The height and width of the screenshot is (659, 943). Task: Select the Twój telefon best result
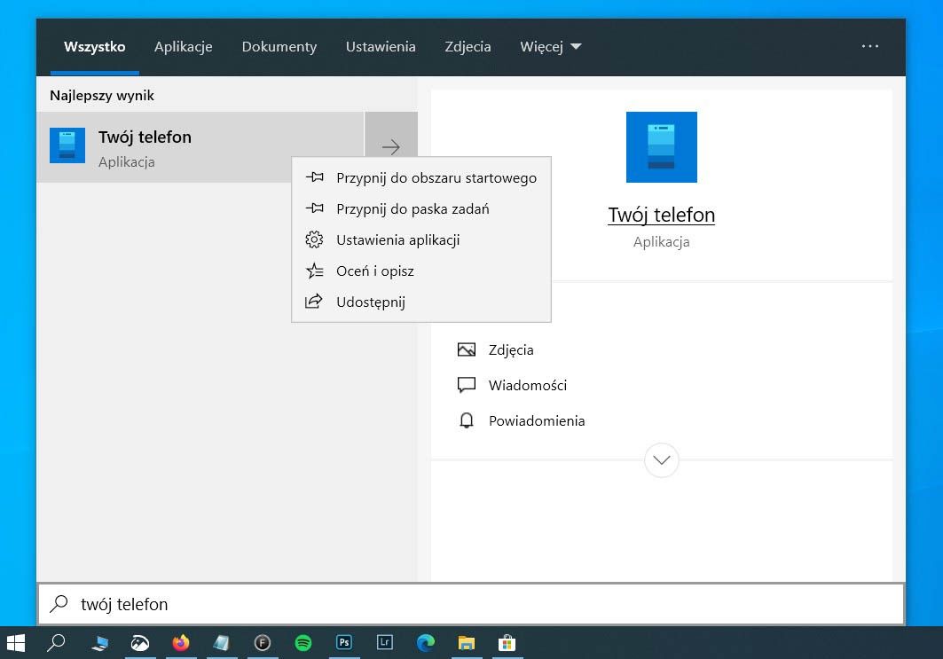click(x=200, y=146)
